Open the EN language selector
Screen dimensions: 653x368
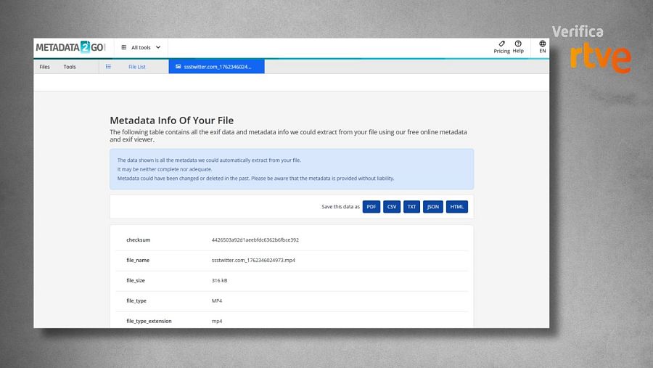[x=542, y=52]
